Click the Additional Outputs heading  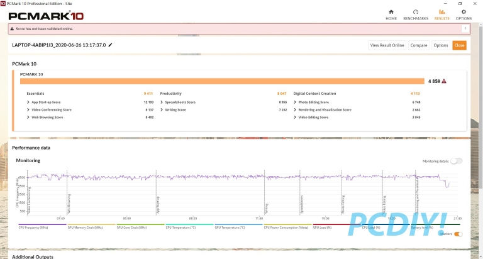tap(33, 256)
